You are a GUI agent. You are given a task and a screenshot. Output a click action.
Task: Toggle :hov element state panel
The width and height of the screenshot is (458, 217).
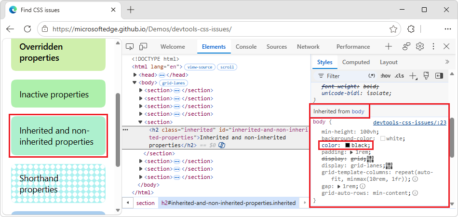pos(385,76)
